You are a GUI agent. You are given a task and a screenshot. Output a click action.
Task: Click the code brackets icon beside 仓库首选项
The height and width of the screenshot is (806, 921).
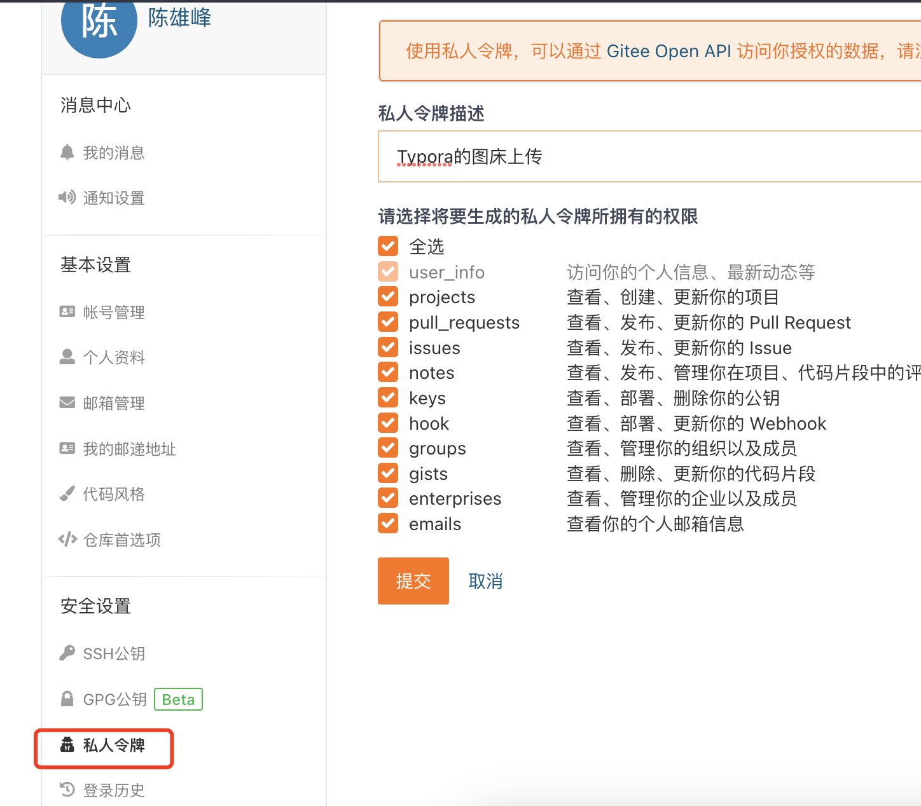click(67, 539)
